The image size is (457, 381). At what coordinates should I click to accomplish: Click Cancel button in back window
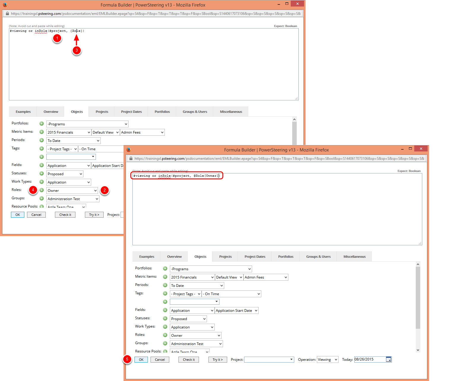(x=36, y=215)
